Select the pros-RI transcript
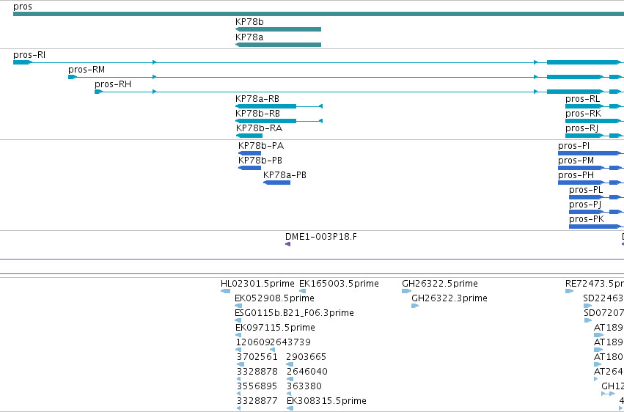Viewport: 624px width, 412px height. pyautogui.click(x=318, y=62)
